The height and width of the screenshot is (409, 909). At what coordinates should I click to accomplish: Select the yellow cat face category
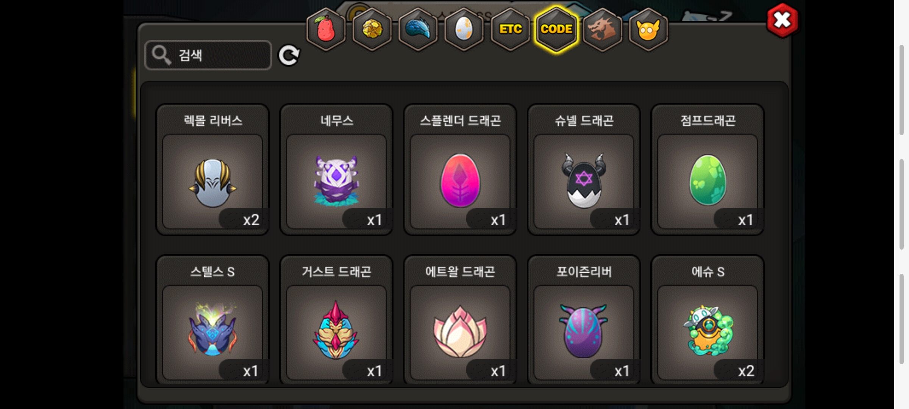point(648,30)
